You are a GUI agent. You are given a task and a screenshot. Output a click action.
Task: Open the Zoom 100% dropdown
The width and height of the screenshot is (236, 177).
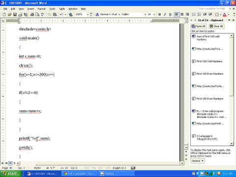pyautogui.click(x=88, y=15)
